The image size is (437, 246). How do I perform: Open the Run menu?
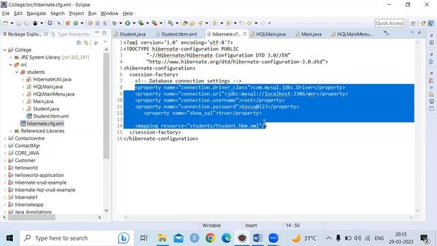[92, 14]
